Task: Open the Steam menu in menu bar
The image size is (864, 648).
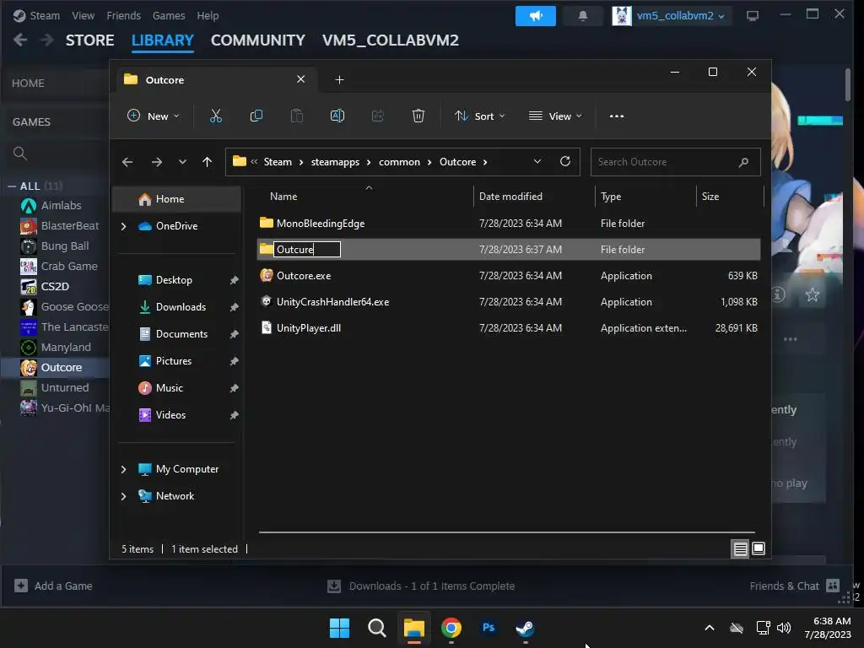Action: [x=45, y=15]
